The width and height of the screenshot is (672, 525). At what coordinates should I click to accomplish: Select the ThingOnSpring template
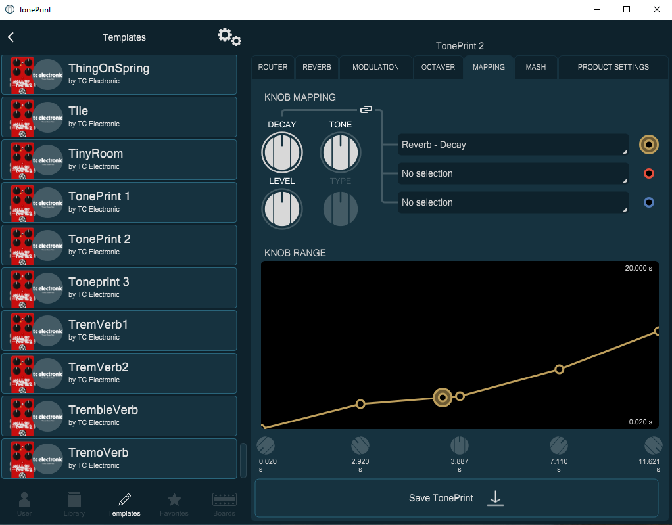119,74
